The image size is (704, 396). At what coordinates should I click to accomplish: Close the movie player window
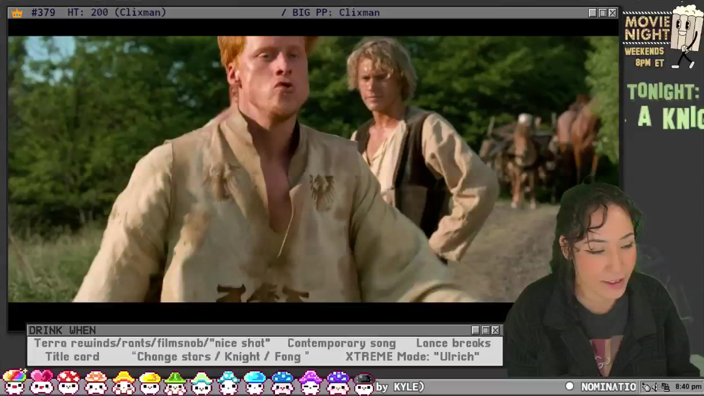tap(612, 13)
